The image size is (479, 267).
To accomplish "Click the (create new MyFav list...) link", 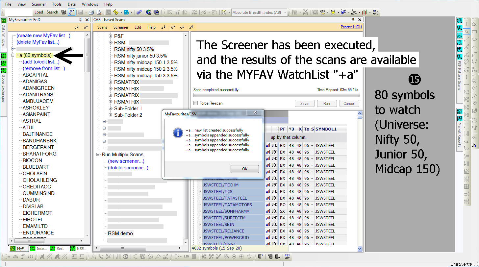I will click(x=43, y=36).
